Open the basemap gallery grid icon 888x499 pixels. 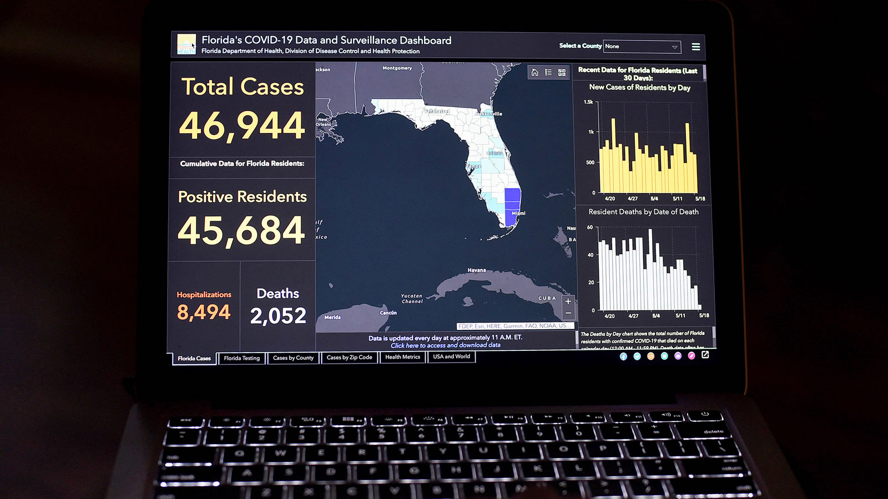pos(562,72)
